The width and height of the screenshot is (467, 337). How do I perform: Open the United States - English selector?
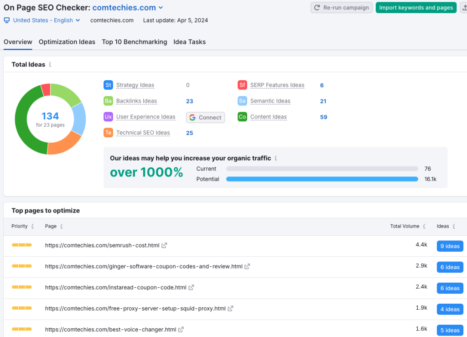pyautogui.click(x=41, y=20)
